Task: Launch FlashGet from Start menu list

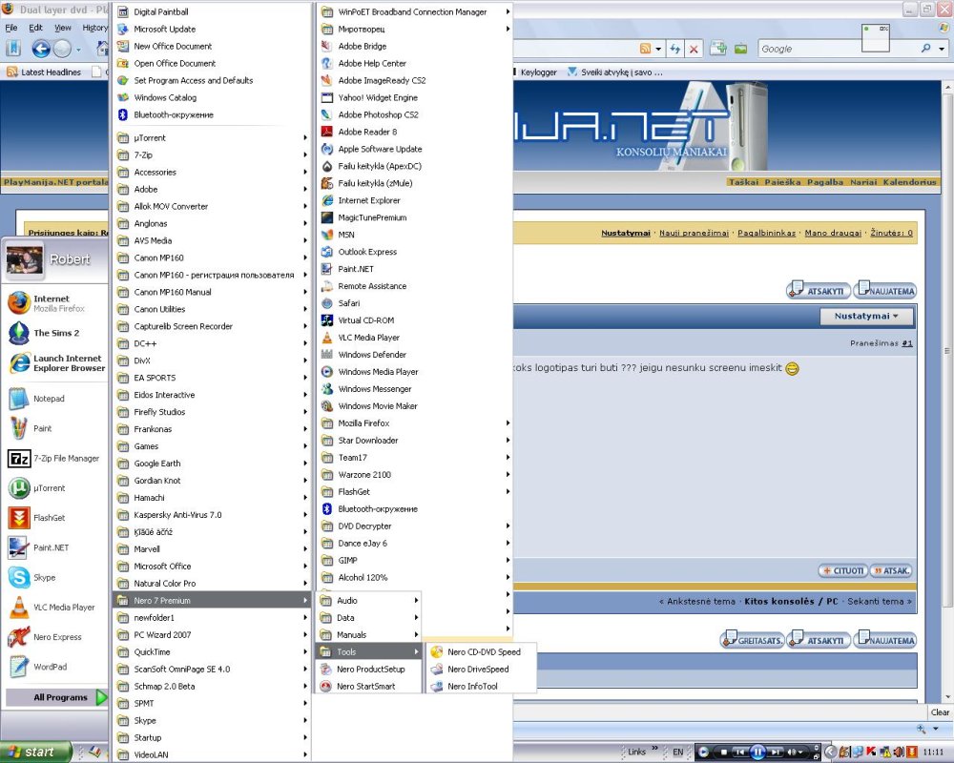Action: click(54, 518)
